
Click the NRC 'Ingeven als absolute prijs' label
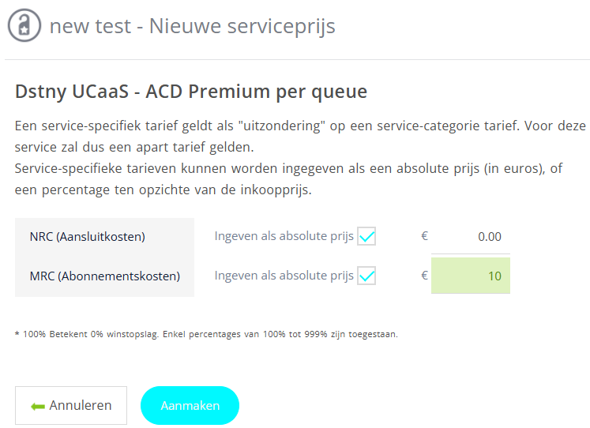[x=284, y=236]
